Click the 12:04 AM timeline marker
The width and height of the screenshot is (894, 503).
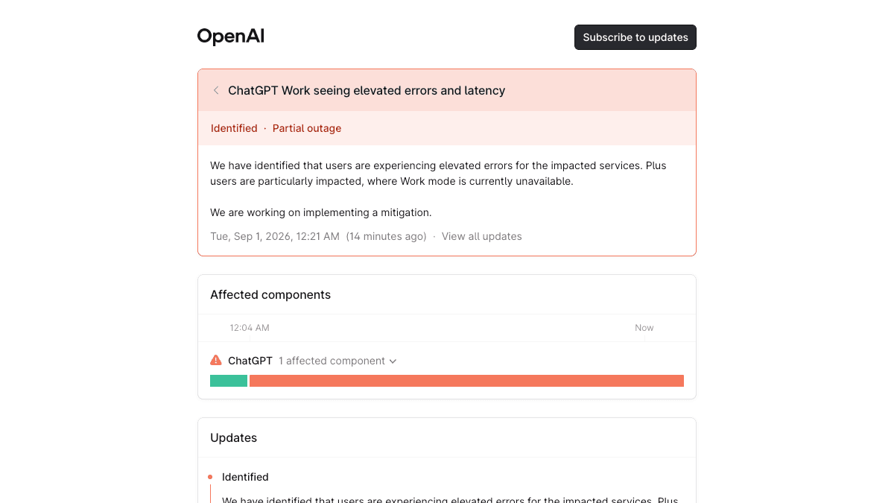[250, 328]
